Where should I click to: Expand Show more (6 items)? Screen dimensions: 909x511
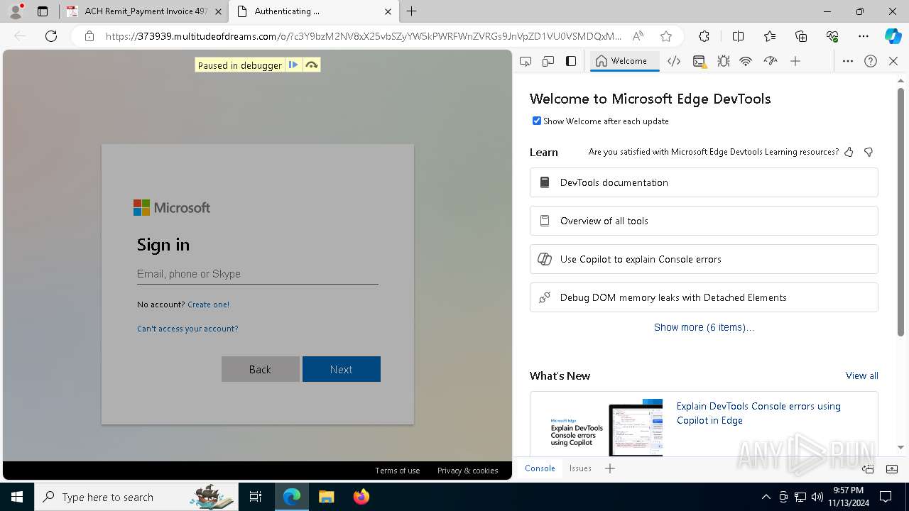(x=704, y=327)
